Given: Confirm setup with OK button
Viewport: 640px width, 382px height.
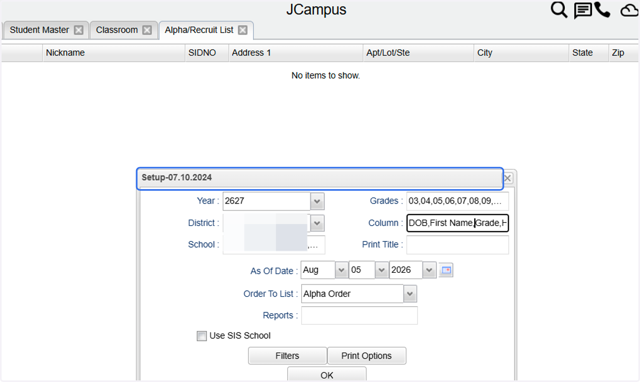Looking at the screenshot, I should click(327, 374).
